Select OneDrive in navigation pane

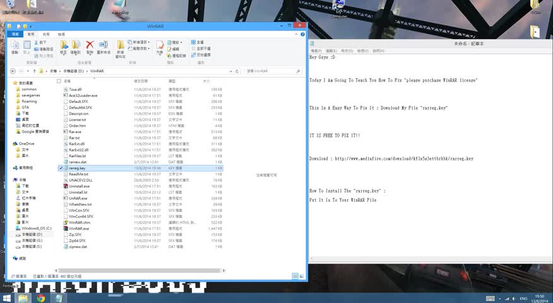(23, 143)
